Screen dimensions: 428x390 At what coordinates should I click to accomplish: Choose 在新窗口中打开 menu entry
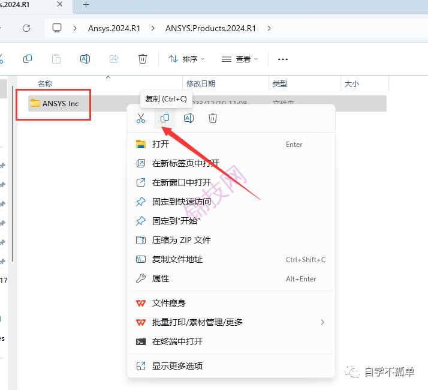point(231,182)
